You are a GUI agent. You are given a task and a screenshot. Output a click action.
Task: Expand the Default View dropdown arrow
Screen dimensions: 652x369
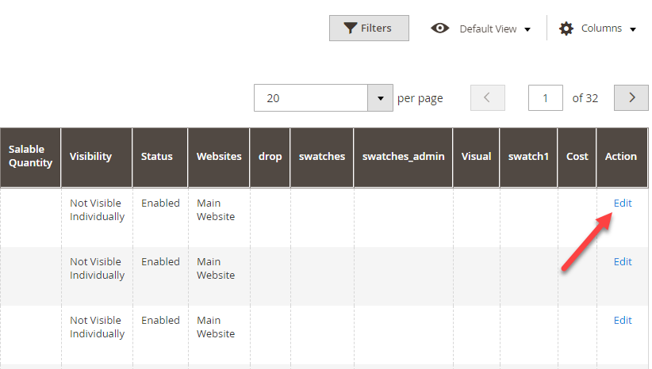[x=527, y=29]
